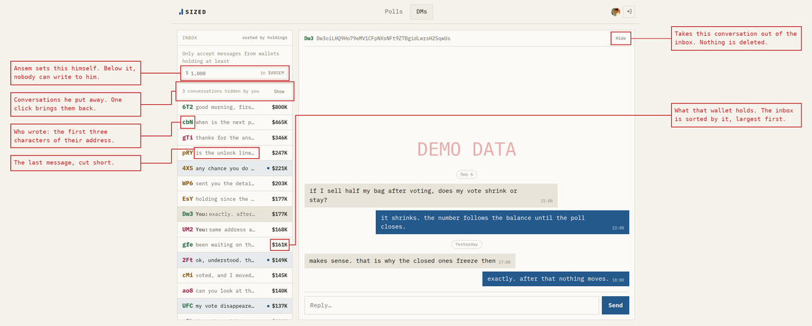This screenshot has width=812, height=326.
Task: Click message 'if I sell half my bag'
Action: [431, 195]
